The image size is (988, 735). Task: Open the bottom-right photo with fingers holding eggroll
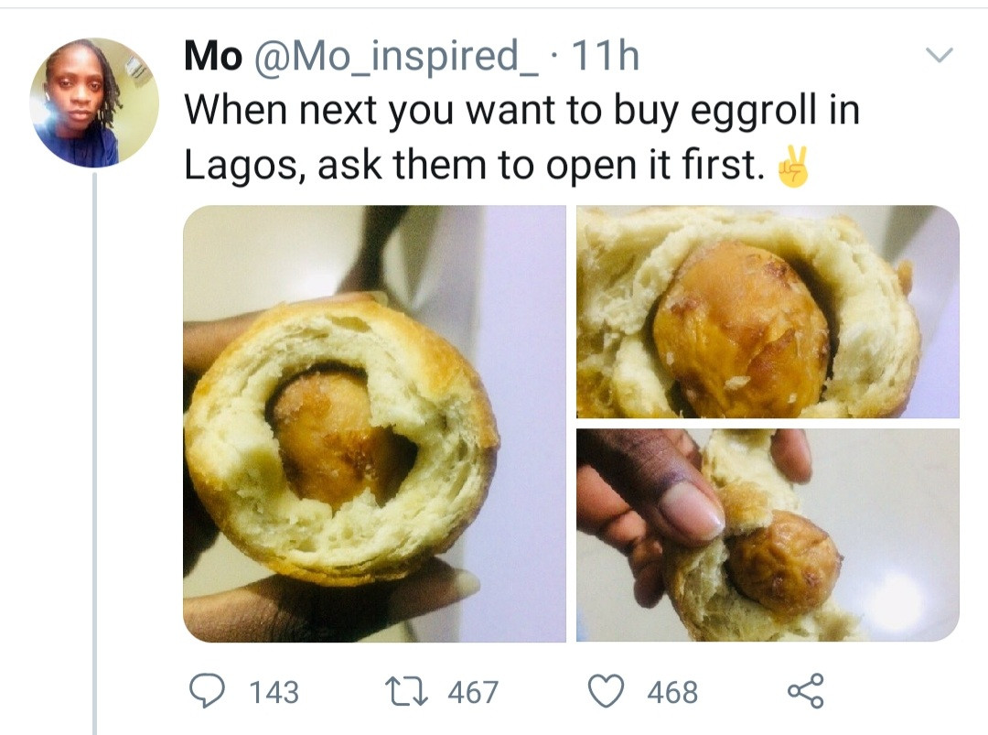pos(768,535)
